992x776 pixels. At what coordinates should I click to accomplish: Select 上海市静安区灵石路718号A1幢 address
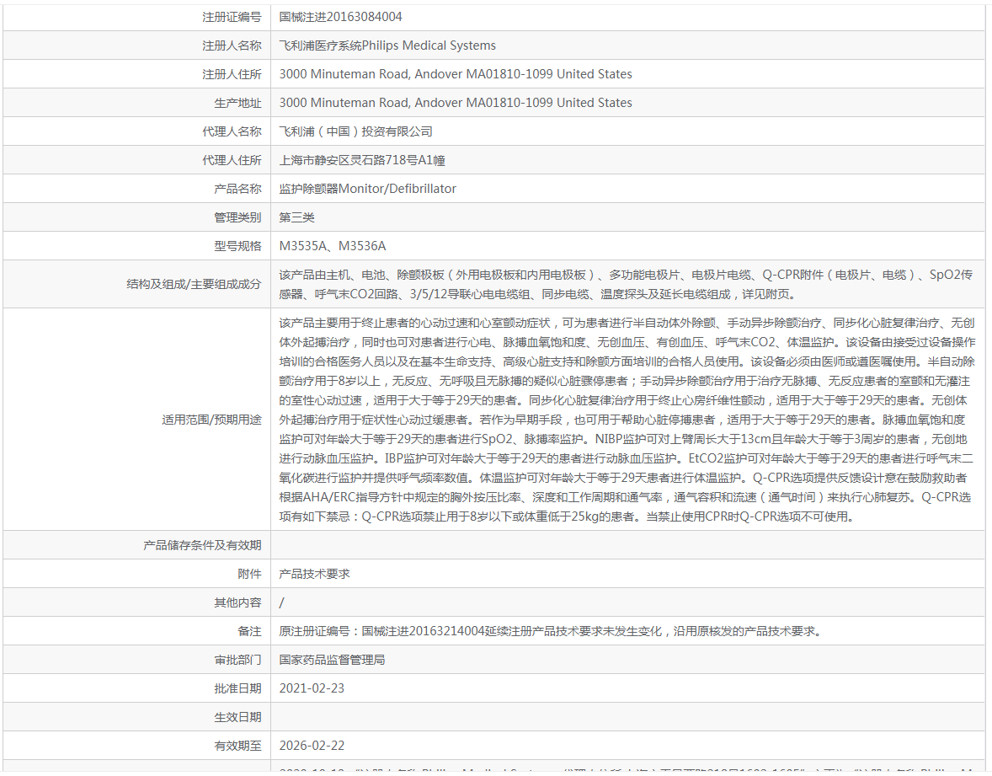pos(362,160)
